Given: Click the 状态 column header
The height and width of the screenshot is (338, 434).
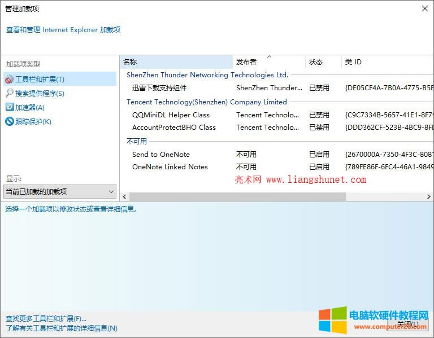Looking at the screenshot, I should [x=322, y=62].
